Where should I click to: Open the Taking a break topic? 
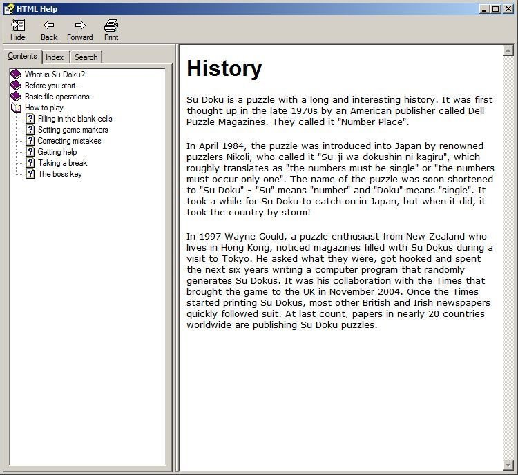pos(62,163)
